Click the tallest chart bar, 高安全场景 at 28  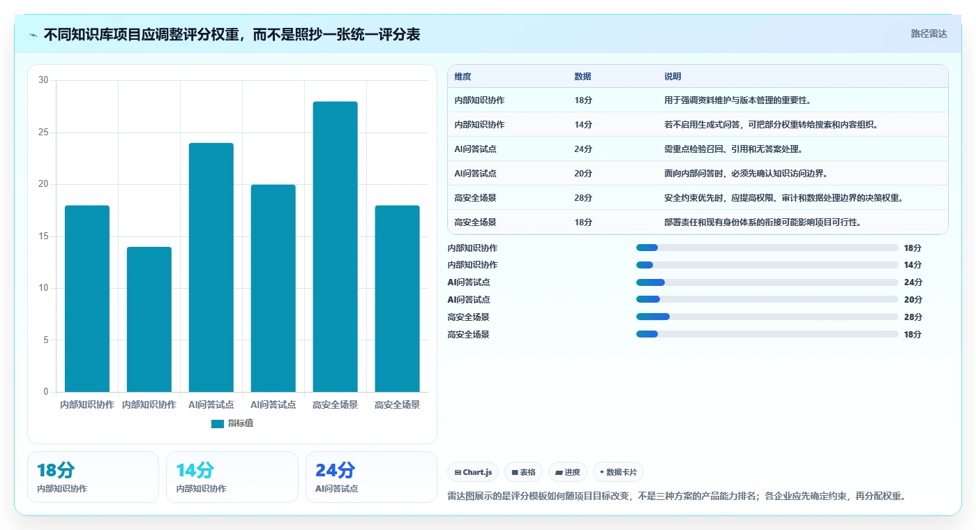click(x=336, y=247)
